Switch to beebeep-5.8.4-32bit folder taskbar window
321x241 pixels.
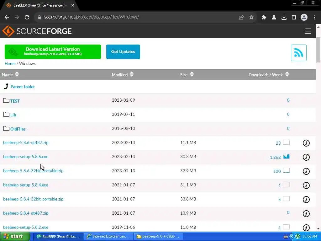pyautogui.click(x=158, y=237)
